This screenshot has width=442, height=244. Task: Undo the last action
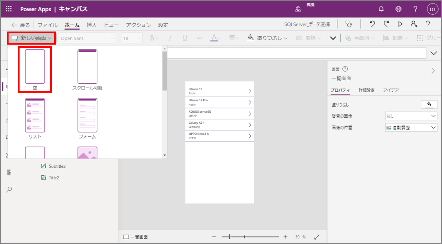[372, 24]
